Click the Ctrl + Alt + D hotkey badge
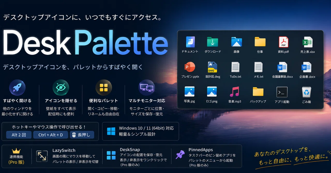This screenshot has height=173, width=331. click(x=51, y=135)
